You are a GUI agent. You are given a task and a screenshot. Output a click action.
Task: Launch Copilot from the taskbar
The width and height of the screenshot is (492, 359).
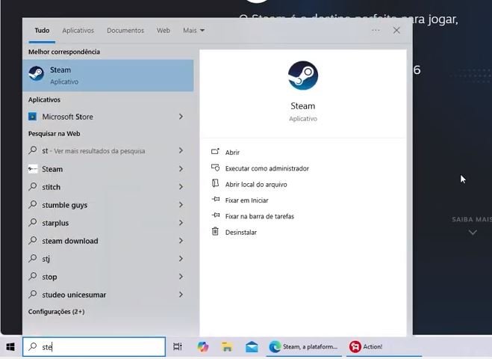(203, 347)
